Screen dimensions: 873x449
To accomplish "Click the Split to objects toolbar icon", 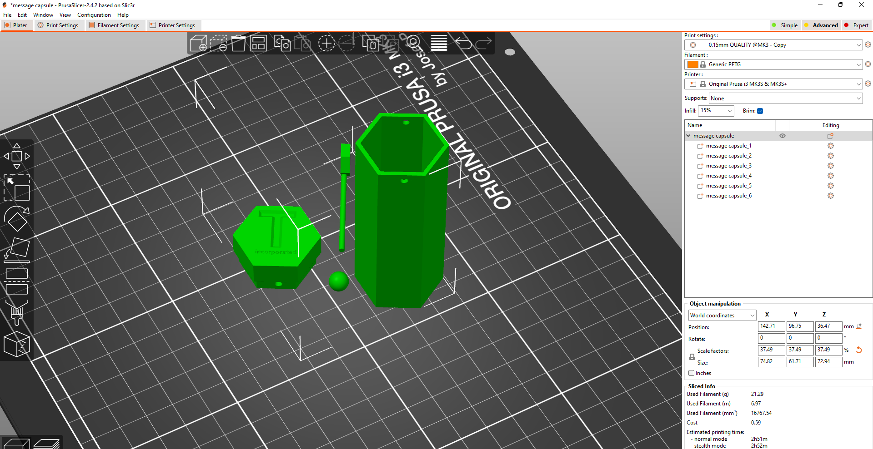I will (x=371, y=44).
